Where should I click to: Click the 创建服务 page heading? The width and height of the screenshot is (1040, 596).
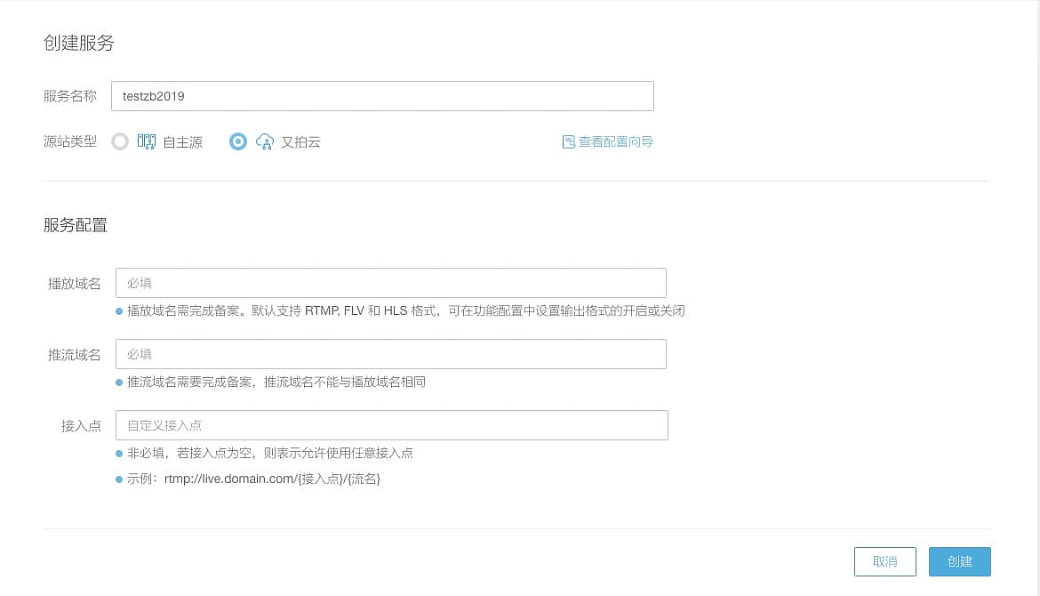tap(79, 43)
